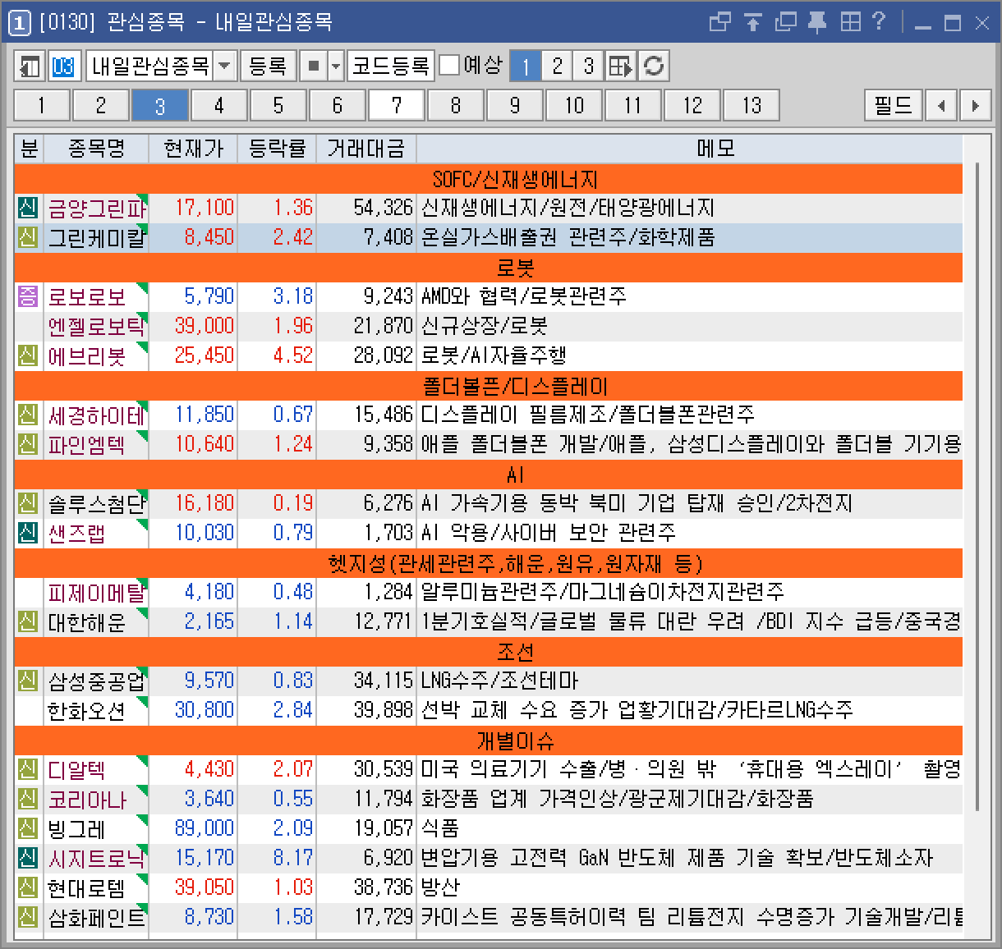Click the 거래대금 value 54,326

point(383,208)
